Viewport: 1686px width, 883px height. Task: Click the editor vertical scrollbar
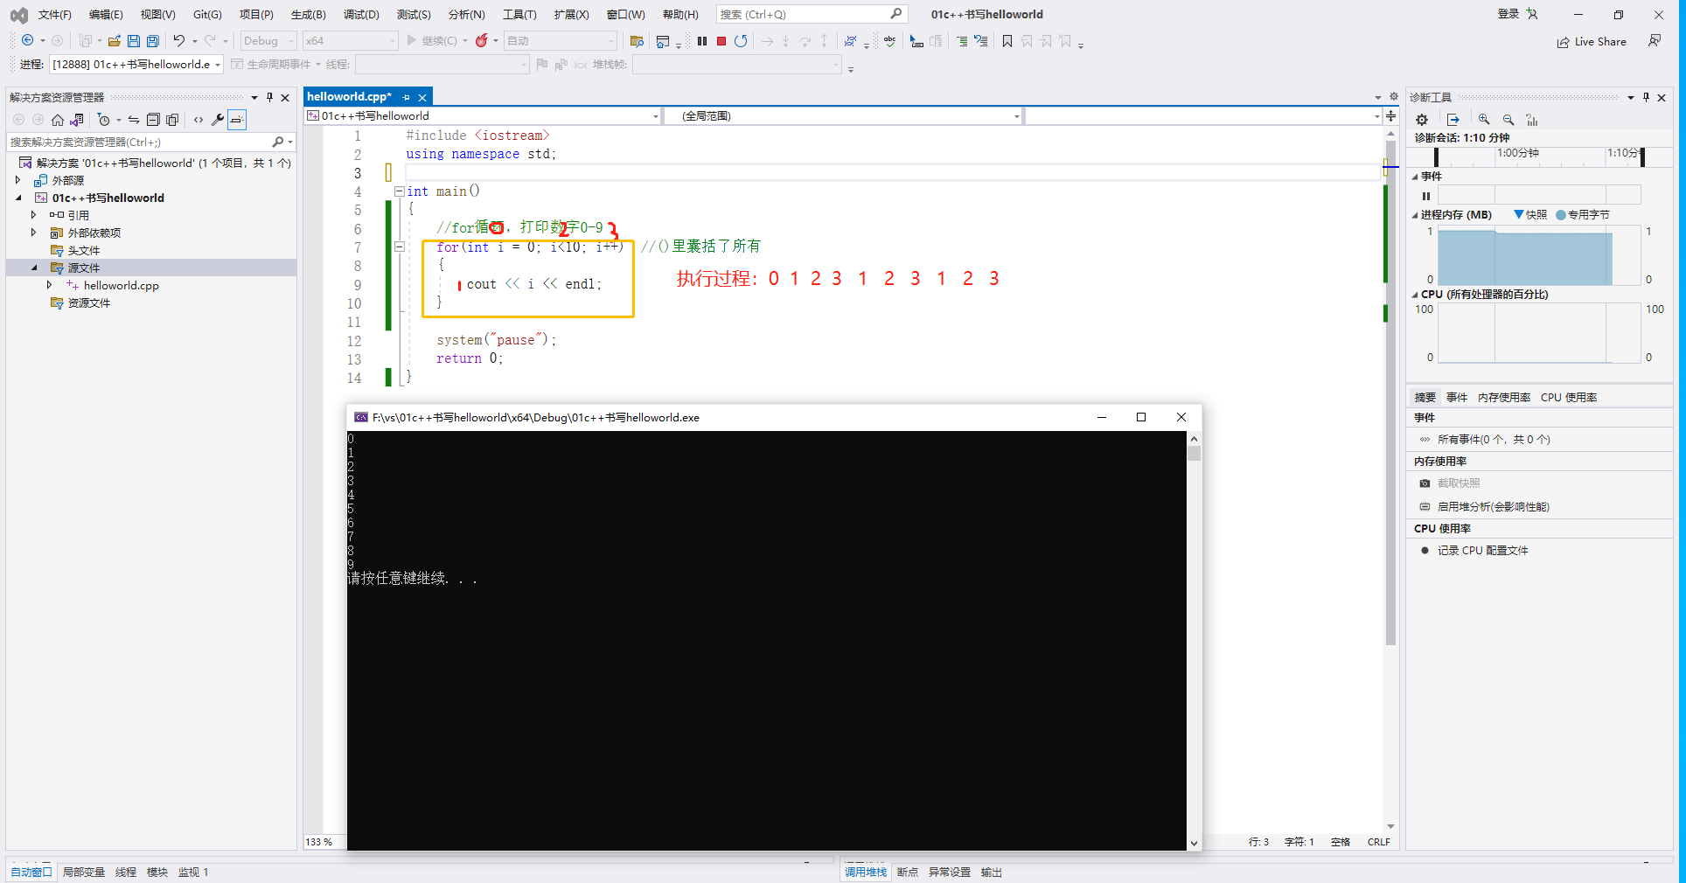(x=1390, y=479)
